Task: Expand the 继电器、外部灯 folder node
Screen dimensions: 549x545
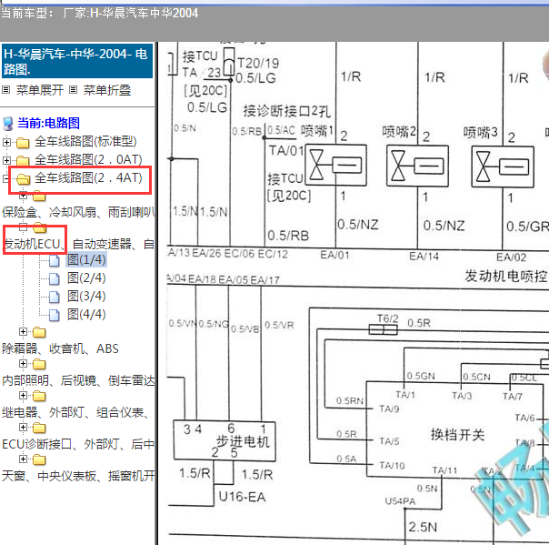Action: tap(23, 396)
